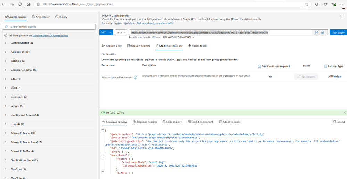Open documentation icon inside the query URL box
Screen dimensions: 347x179
pos(317,33)
